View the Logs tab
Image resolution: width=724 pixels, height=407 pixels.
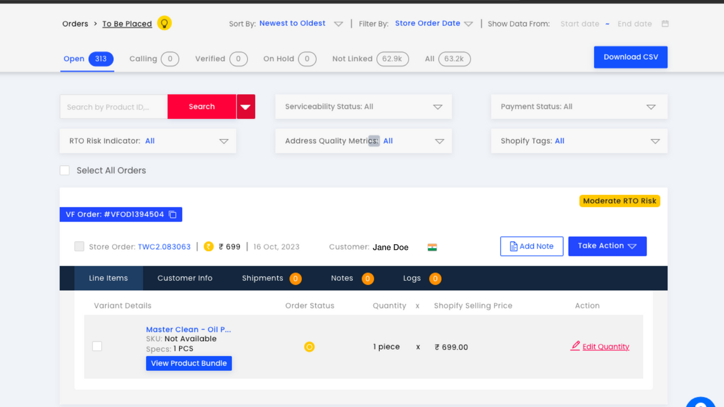click(421, 278)
